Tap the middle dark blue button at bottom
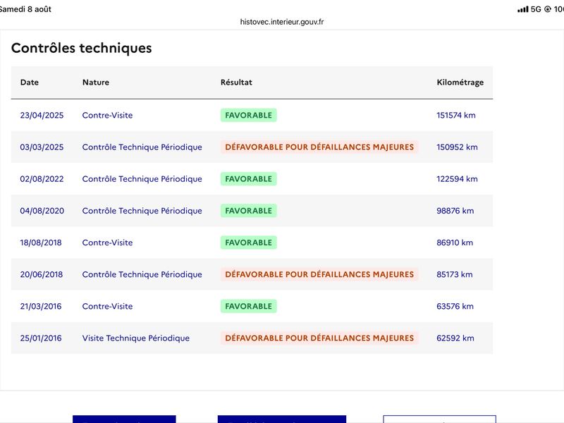This screenshot has height=423, width=564. [281, 419]
